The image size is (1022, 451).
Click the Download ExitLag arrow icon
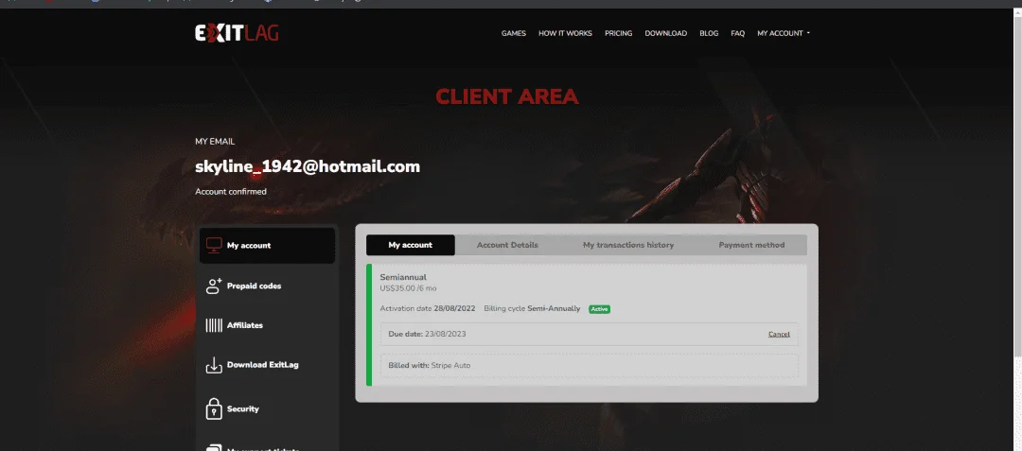[214, 365]
